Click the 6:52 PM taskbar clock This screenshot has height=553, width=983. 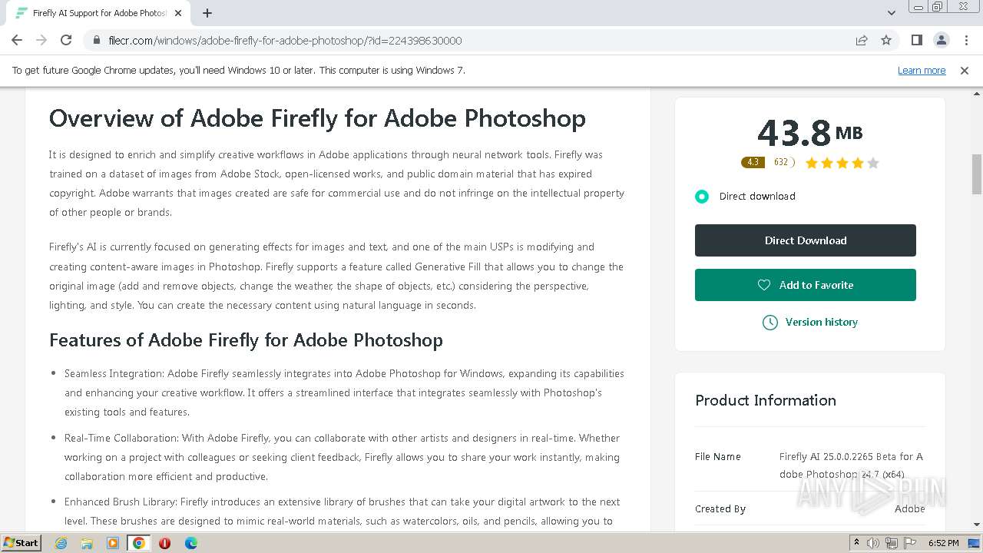[x=943, y=543]
